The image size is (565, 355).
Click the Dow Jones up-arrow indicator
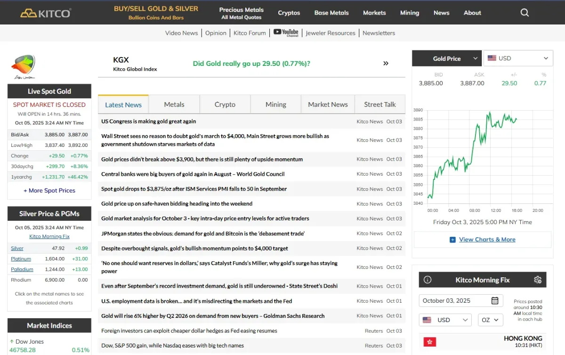11,341
